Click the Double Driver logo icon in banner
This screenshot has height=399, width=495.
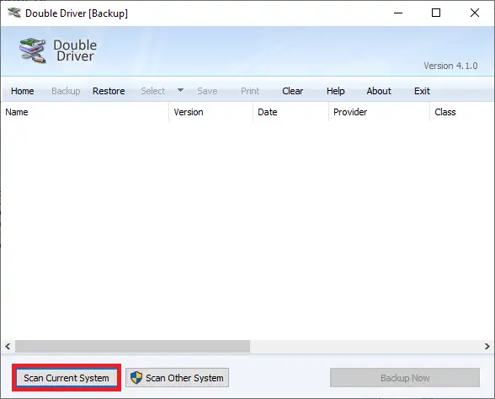(33, 51)
